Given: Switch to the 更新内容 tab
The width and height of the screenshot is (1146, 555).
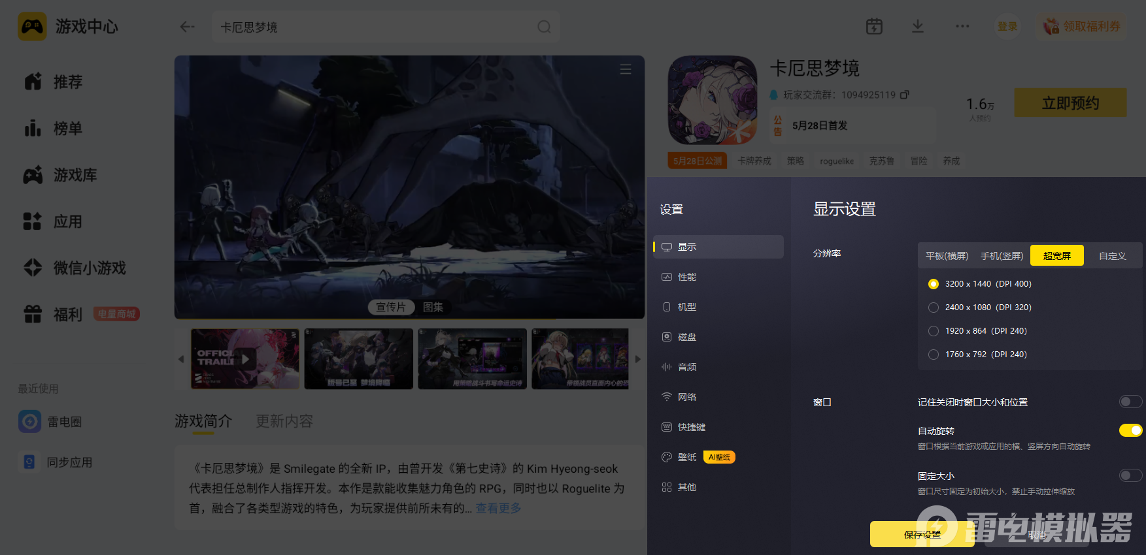Looking at the screenshot, I should [284, 421].
